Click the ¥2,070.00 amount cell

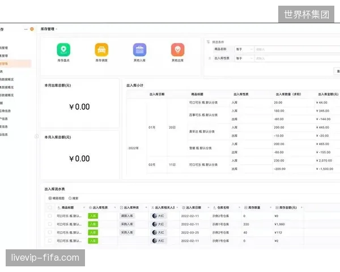click(324, 160)
